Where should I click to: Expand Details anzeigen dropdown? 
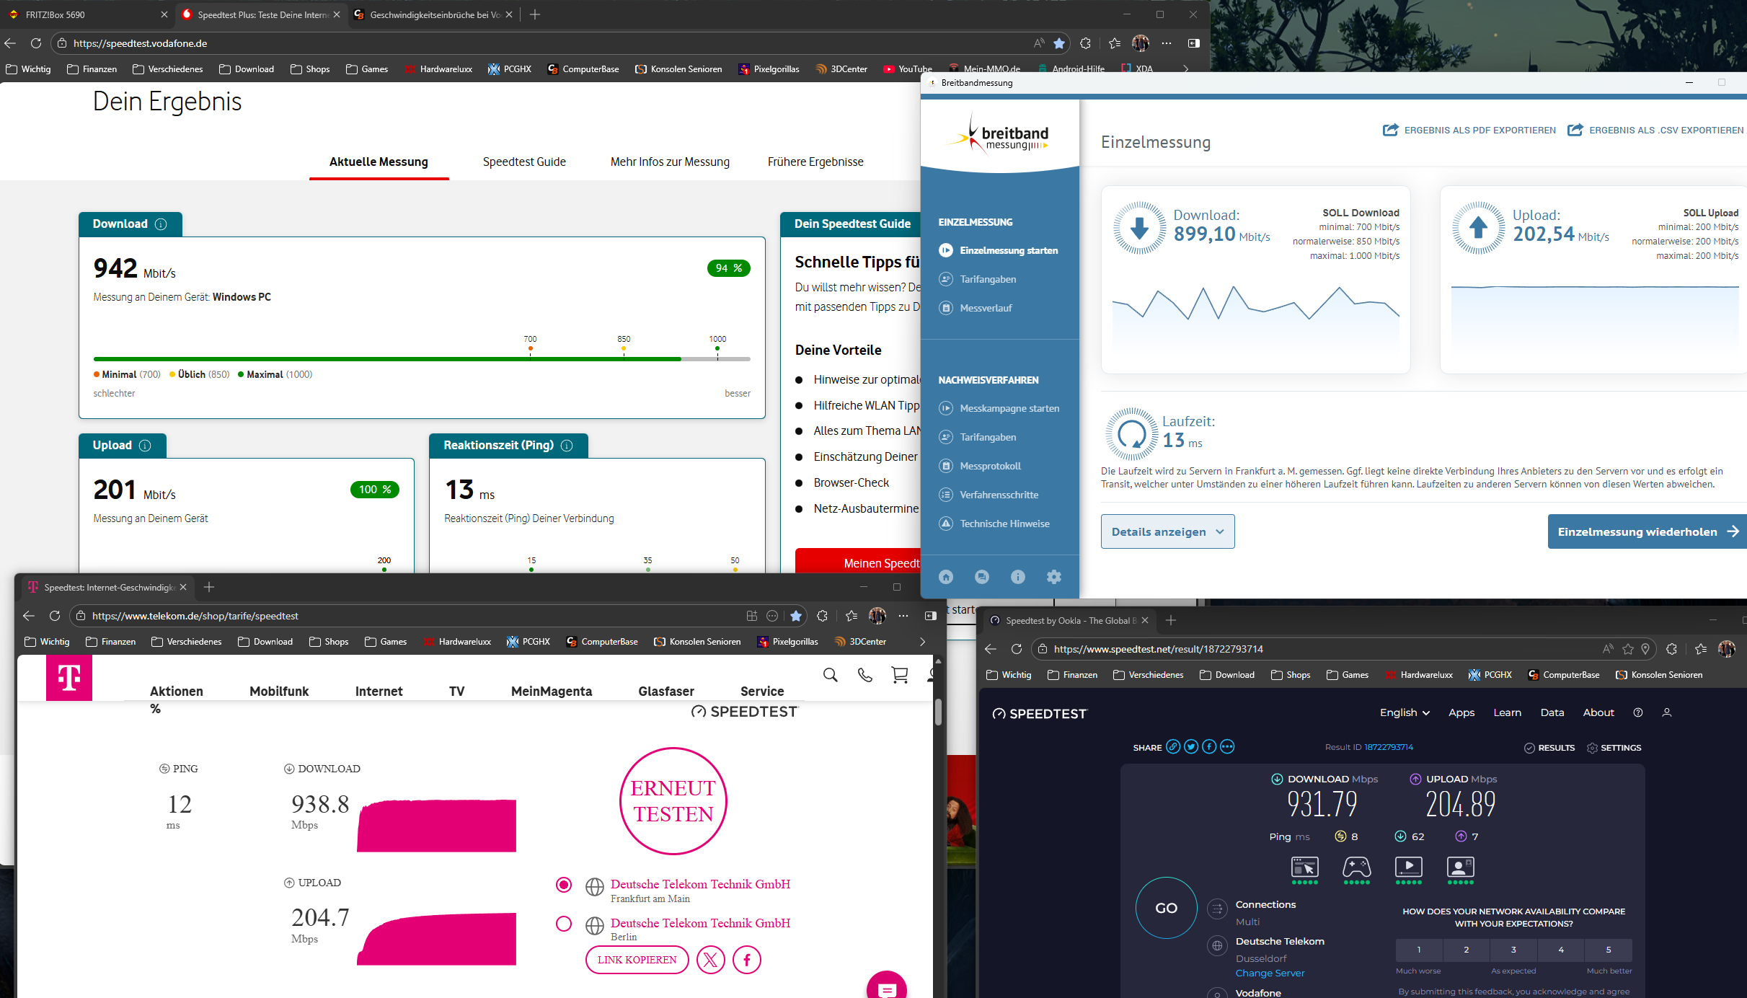point(1167,531)
